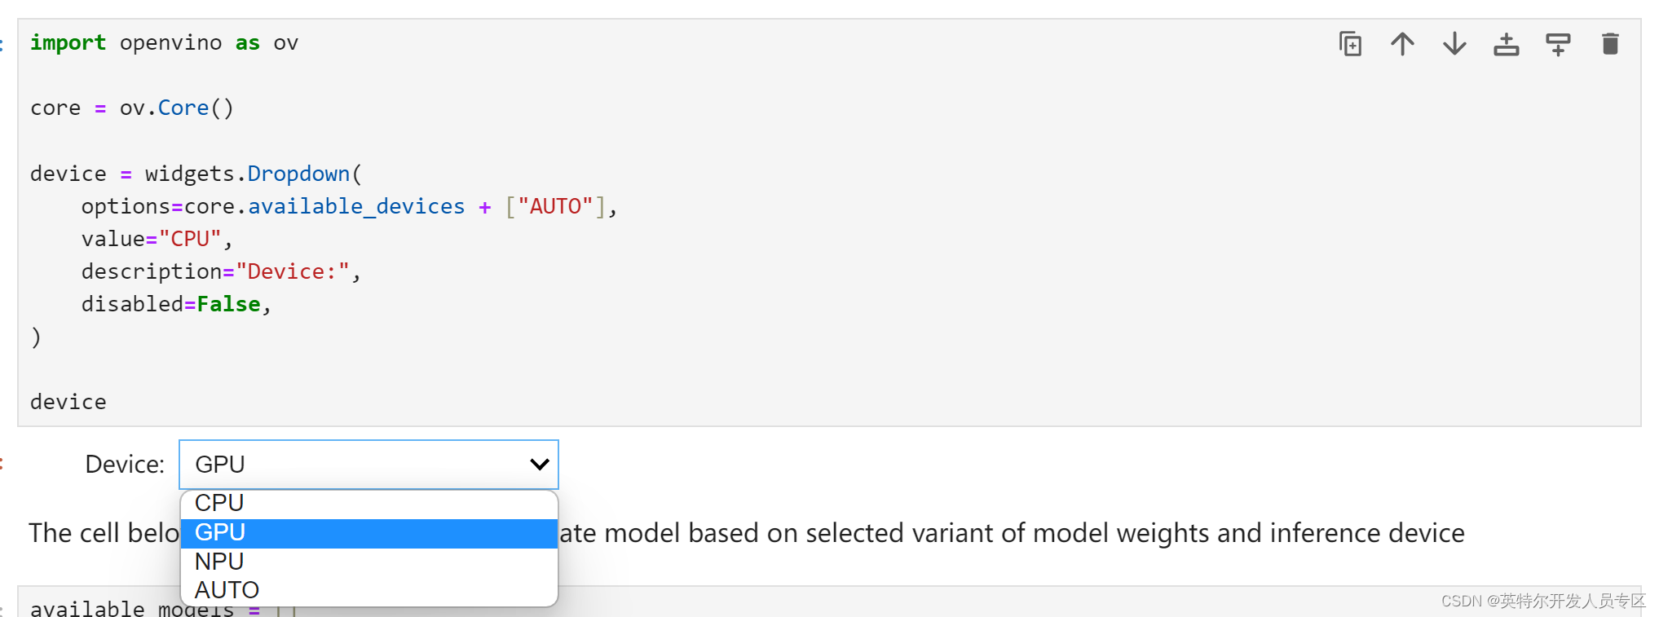Viewport: 1659px width, 617px height.
Task: Move cell down with arrow icon
Action: coord(1454,44)
